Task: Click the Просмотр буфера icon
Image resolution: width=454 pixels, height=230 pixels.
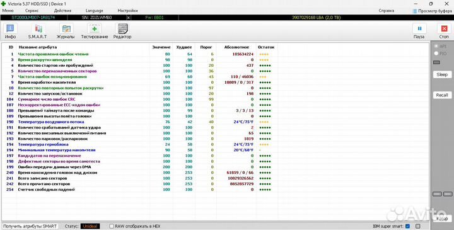Action: (415, 11)
